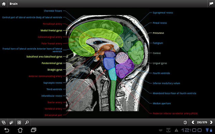Tap the pink upper cerebellar vermis region
The image size is (215, 134).
[122, 58]
